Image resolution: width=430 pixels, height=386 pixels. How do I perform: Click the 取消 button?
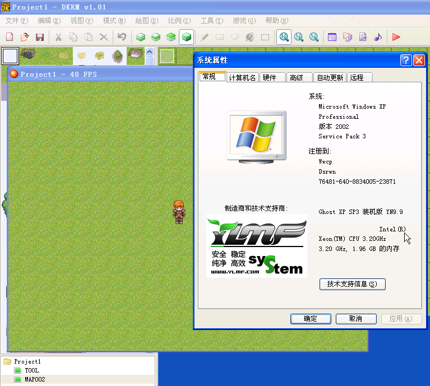[356, 319]
